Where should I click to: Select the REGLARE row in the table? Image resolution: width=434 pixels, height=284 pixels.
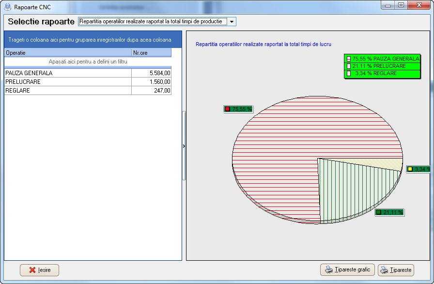(68, 91)
